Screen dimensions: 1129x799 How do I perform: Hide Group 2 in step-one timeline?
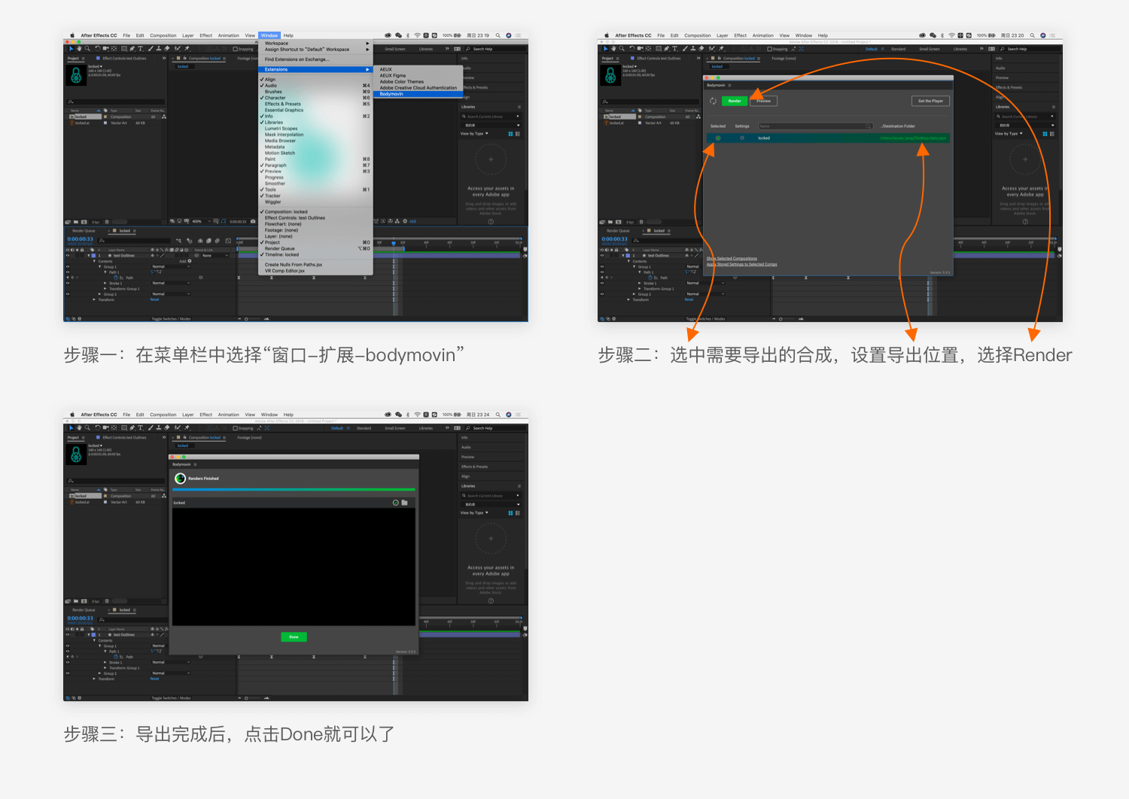68,294
